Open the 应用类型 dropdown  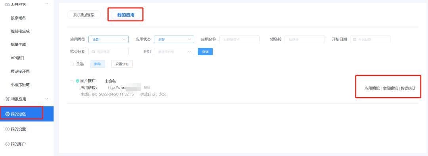(x=108, y=39)
